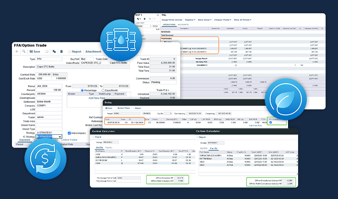
Task: Open the Show: All Periods dropdown
Action: pyautogui.click(x=243, y=20)
